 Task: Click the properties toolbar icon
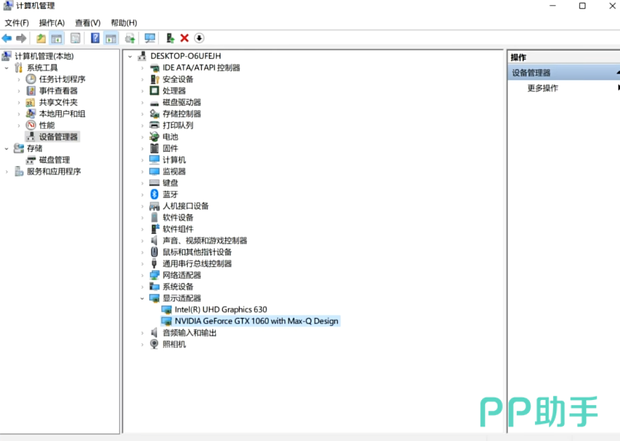(76, 38)
